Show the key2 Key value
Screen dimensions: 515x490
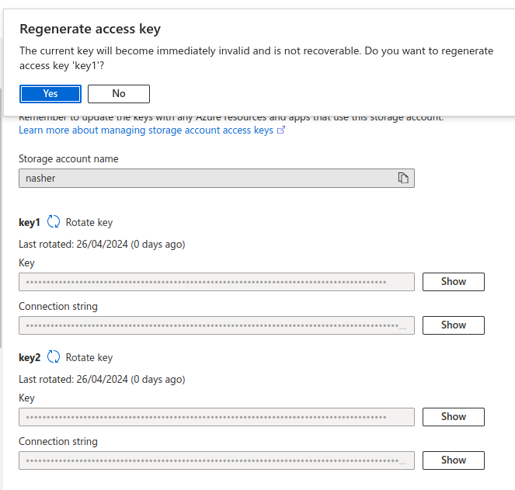(x=453, y=417)
